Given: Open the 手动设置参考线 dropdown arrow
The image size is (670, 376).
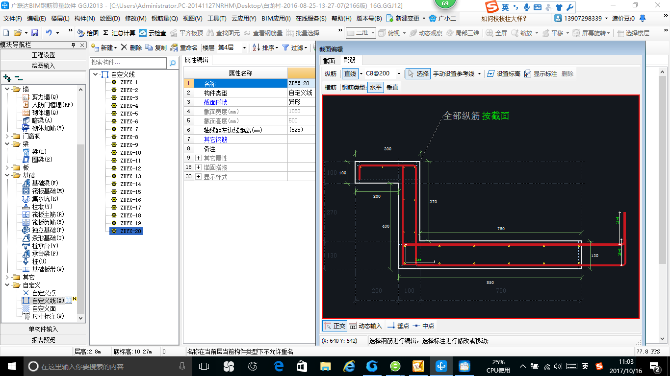Looking at the screenshot, I should (x=479, y=73).
